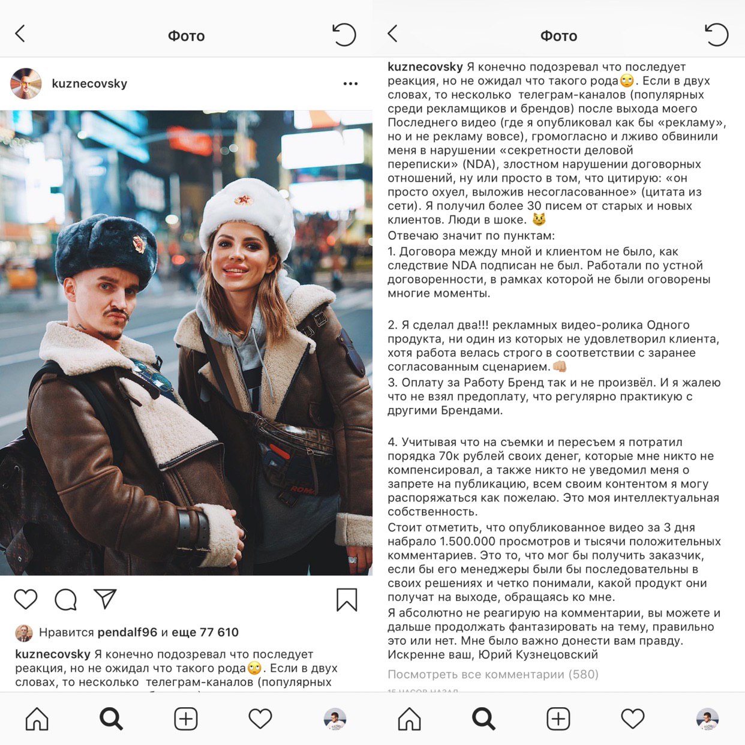The width and height of the screenshot is (745, 745).
Task: Open profile avatar tab in left bar
Action: pos(335,719)
